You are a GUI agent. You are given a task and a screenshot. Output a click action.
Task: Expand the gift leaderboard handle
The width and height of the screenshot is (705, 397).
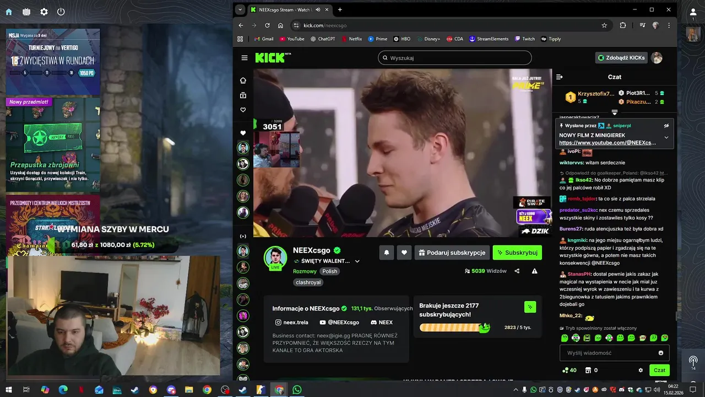(615, 112)
